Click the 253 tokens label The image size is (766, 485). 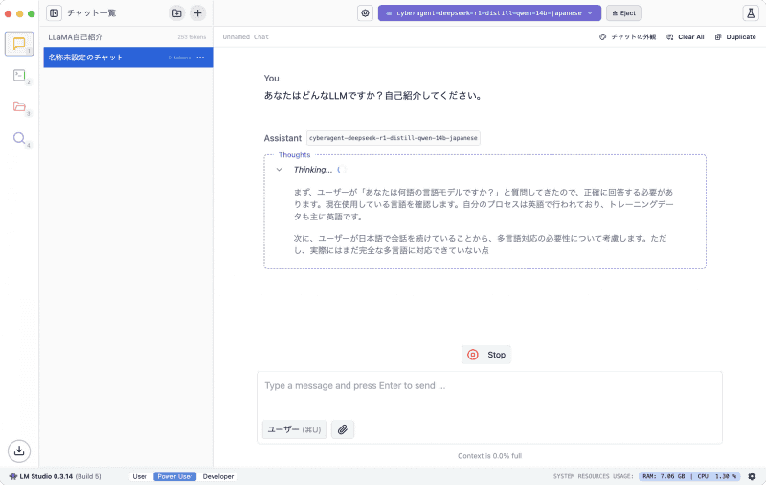tap(191, 37)
